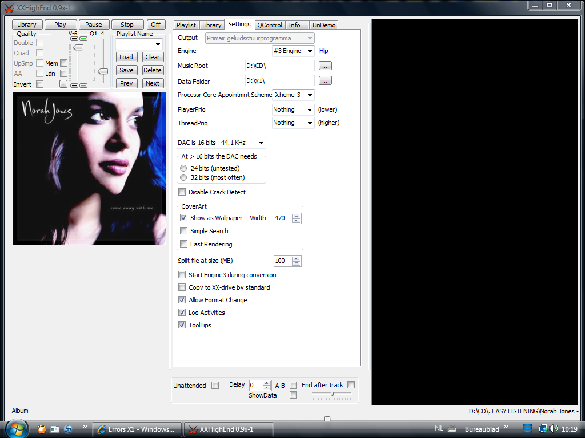Click the Q1=4 slider thumb

(103, 71)
